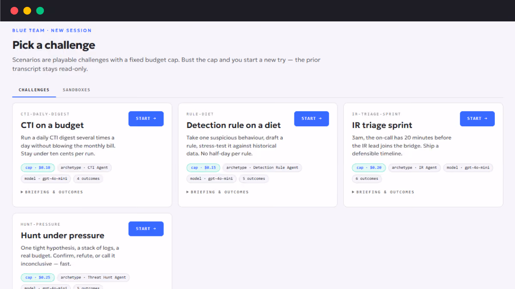The height and width of the screenshot is (289, 515).
Task: Click the 6 outcomes tag
Action: [x=367, y=179]
